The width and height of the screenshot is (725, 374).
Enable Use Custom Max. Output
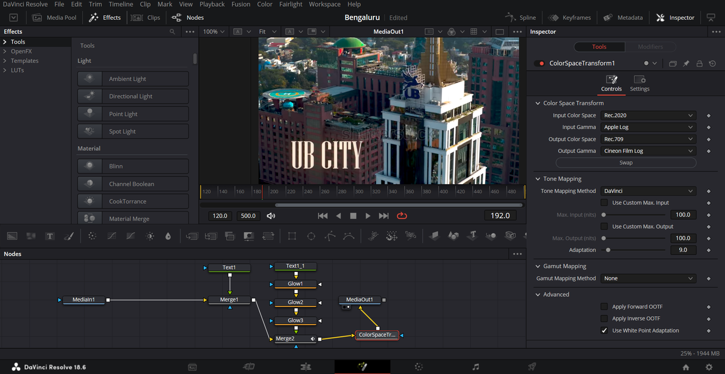click(x=604, y=227)
